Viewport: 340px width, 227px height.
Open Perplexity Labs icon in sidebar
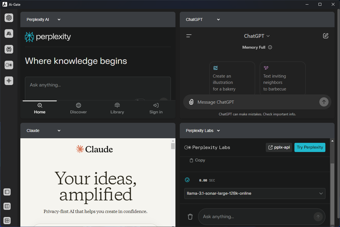(x=9, y=65)
